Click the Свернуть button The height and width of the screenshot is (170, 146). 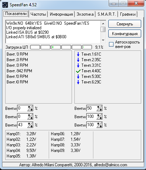tap(125, 24)
